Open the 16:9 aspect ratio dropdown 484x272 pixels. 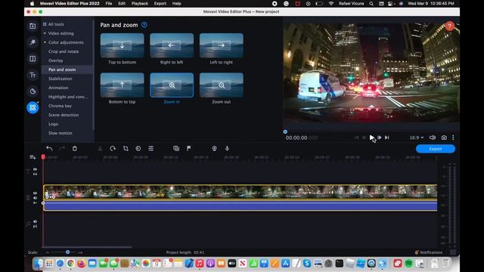[x=417, y=138]
